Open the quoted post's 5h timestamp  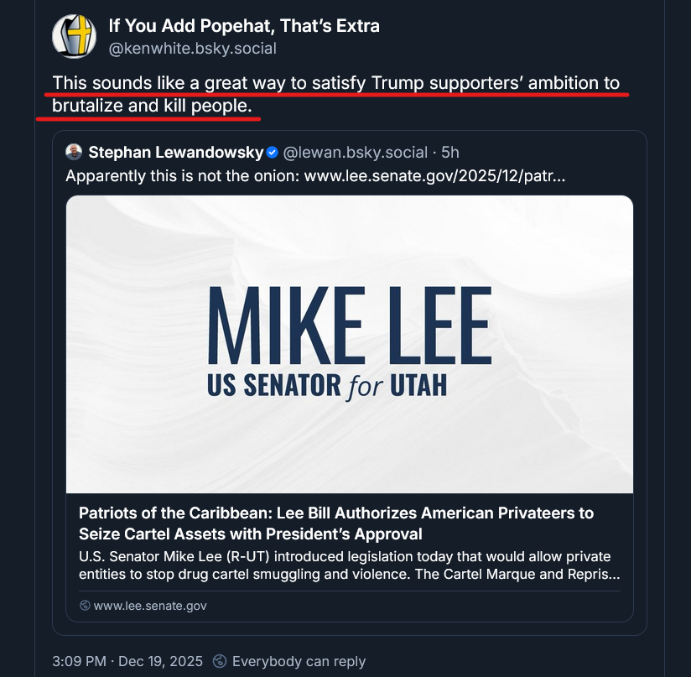pos(450,153)
